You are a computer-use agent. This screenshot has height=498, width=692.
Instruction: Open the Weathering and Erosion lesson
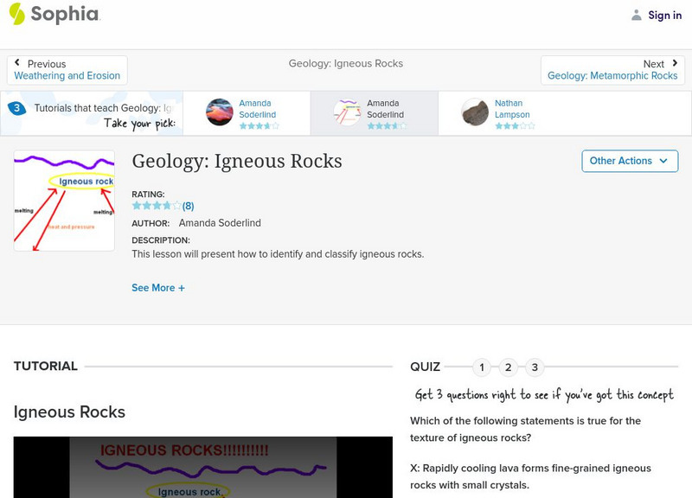(x=67, y=75)
